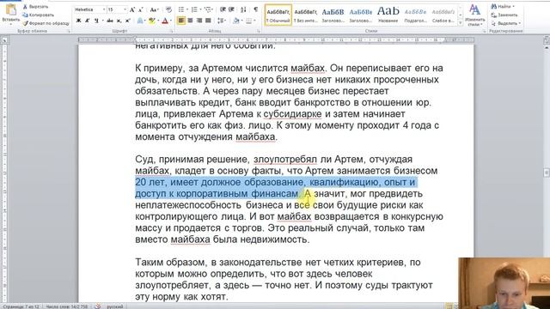
Task: Open Изменить стили menu
Action: (475, 15)
